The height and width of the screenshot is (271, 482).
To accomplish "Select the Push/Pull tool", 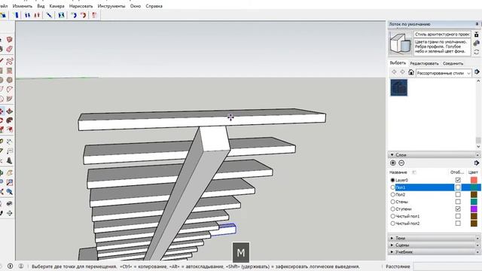I will [10, 111].
